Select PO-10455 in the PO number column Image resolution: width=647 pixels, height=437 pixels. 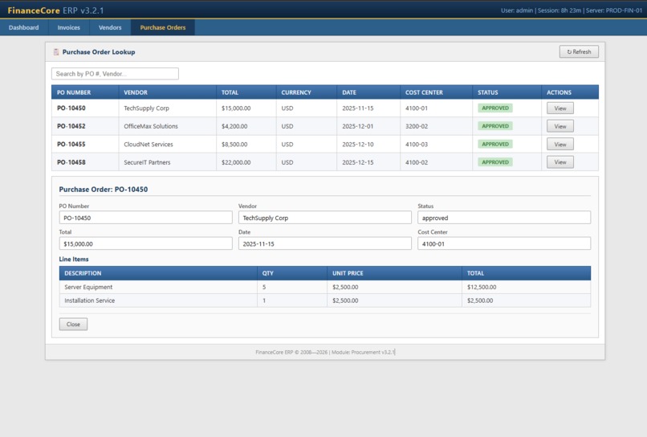(x=71, y=145)
